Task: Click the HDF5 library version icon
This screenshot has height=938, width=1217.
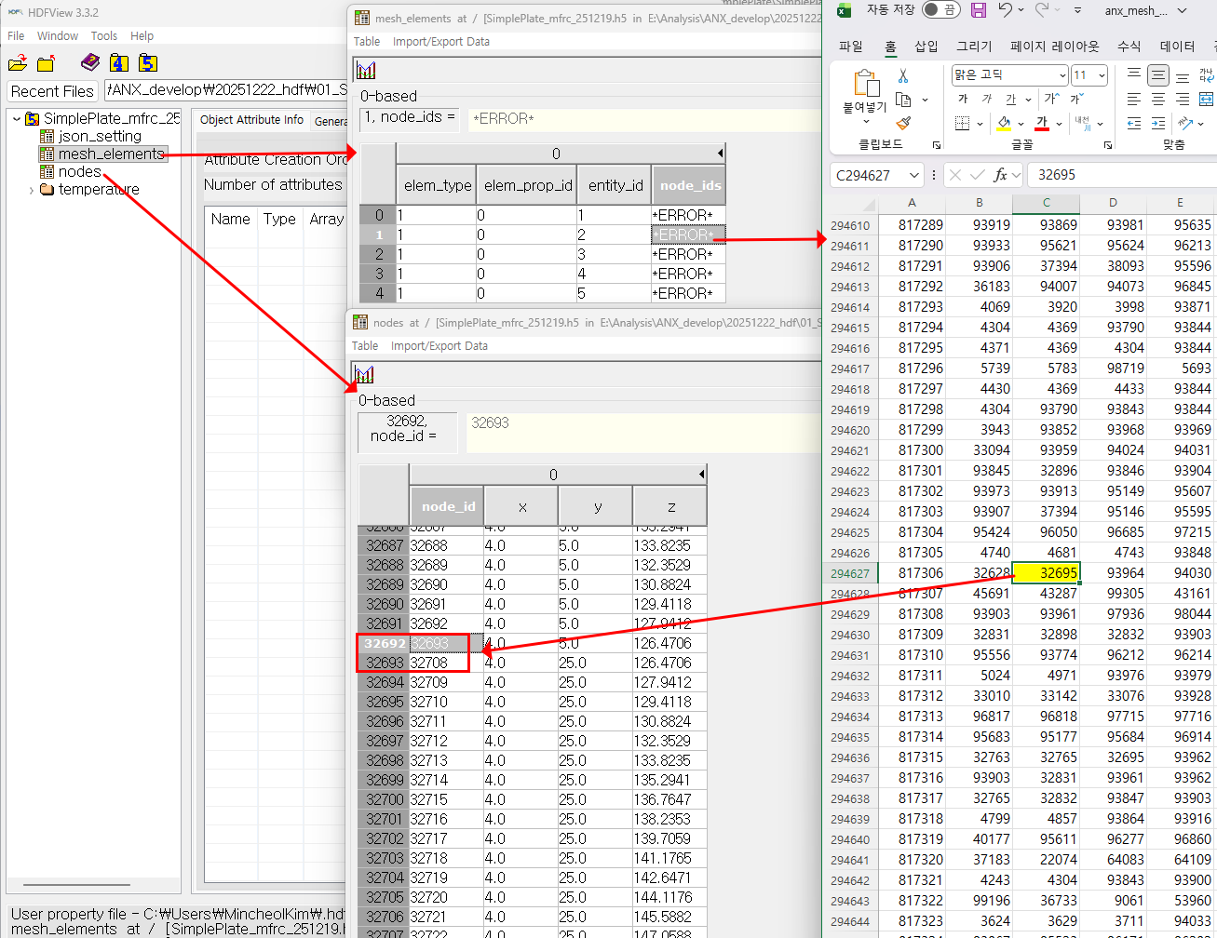Action: click(x=147, y=62)
